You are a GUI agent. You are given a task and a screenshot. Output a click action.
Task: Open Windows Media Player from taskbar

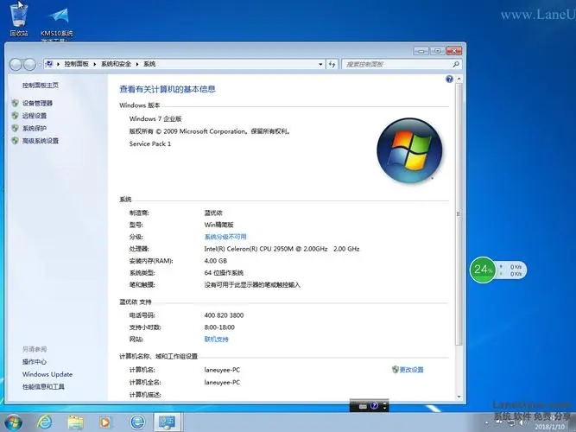[105, 422]
